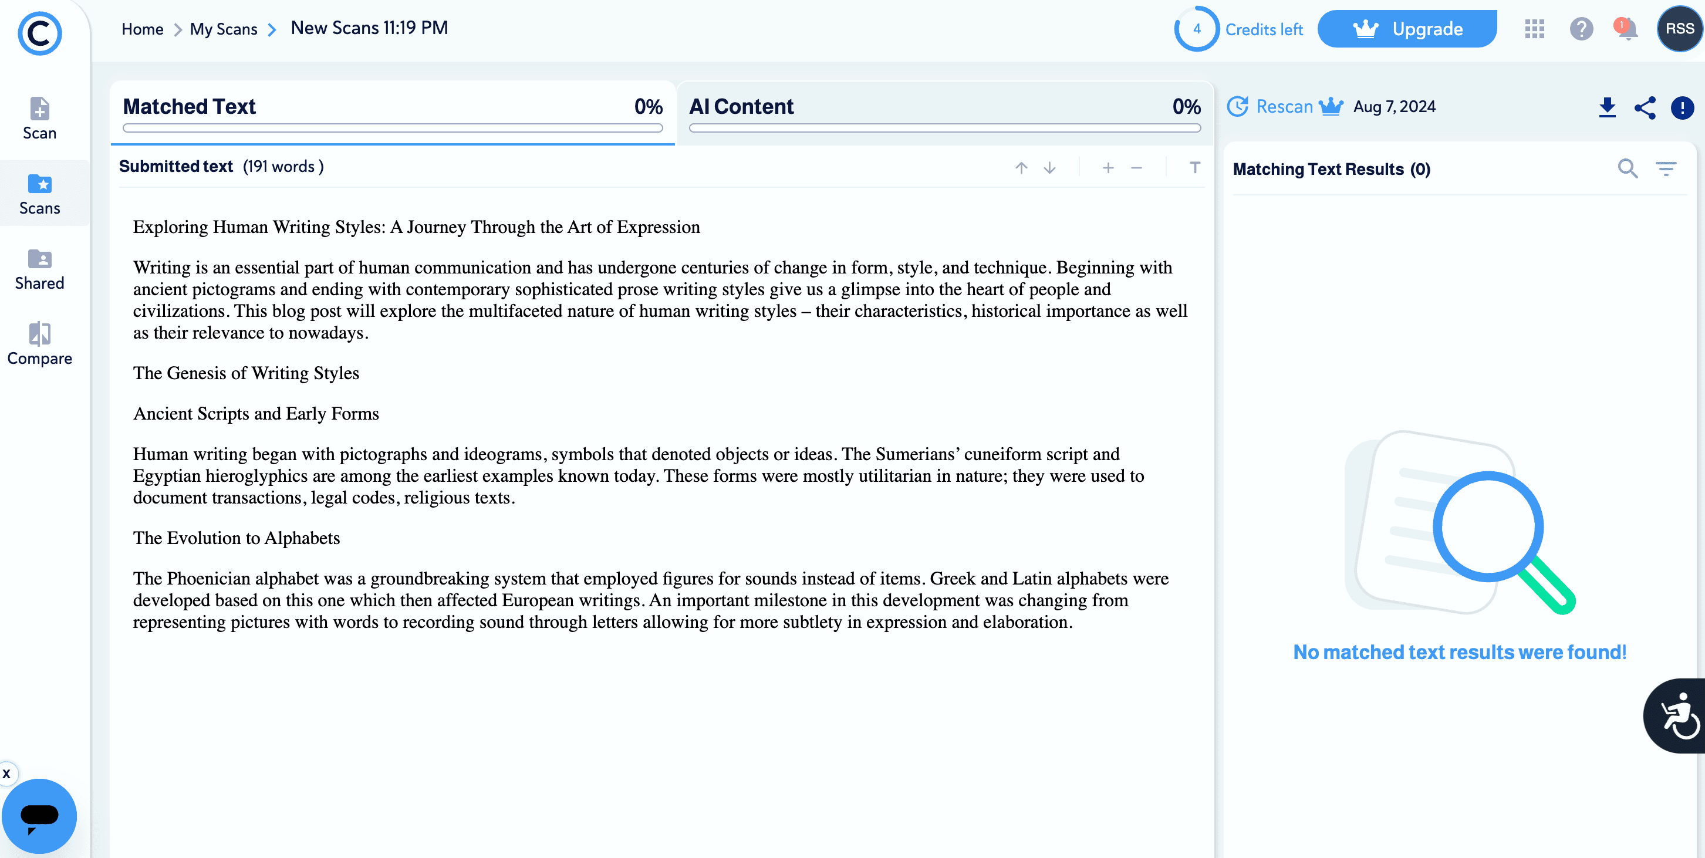Jump to previous match arrow

[1021, 167]
